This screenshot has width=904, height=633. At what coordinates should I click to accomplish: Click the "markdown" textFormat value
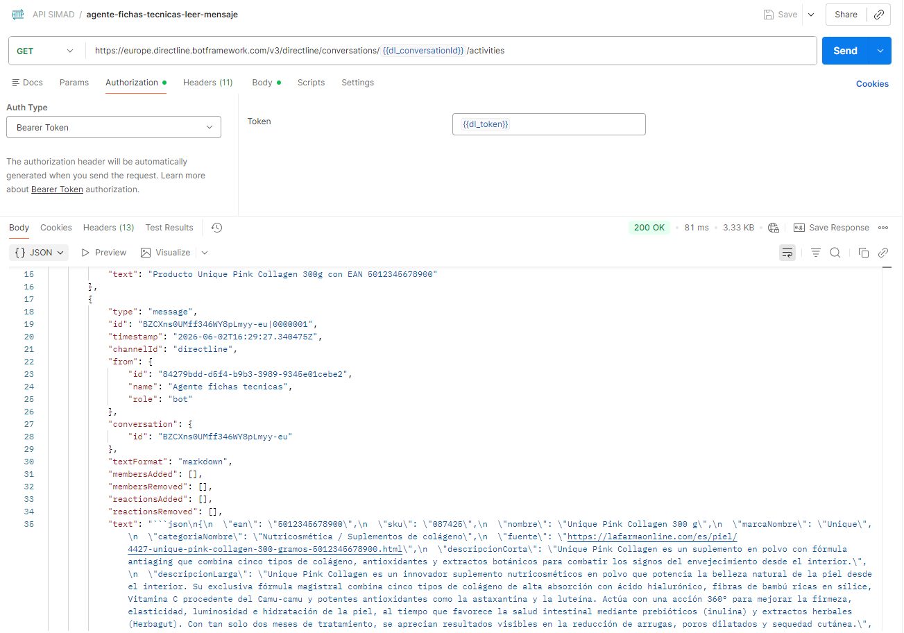[205, 462]
